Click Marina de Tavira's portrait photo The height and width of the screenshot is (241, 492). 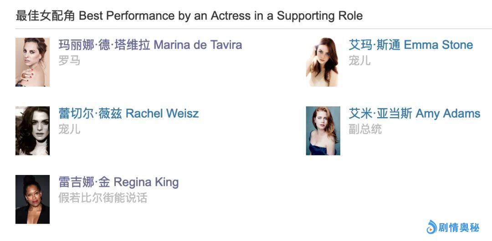click(32, 62)
